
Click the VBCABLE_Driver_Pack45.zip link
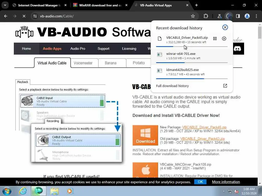coord(204,127)
